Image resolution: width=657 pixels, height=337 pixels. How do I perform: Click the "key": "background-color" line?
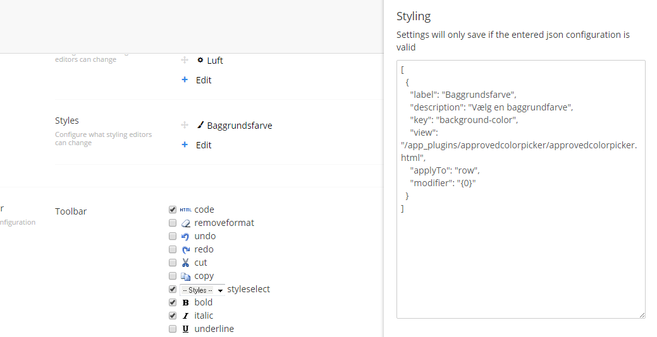[x=464, y=120]
